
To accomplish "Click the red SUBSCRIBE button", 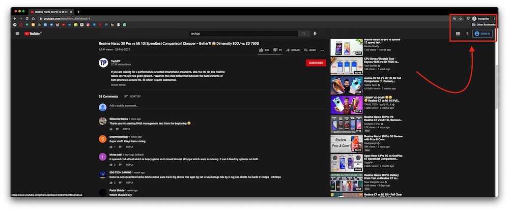I will pyautogui.click(x=316, y=63).
